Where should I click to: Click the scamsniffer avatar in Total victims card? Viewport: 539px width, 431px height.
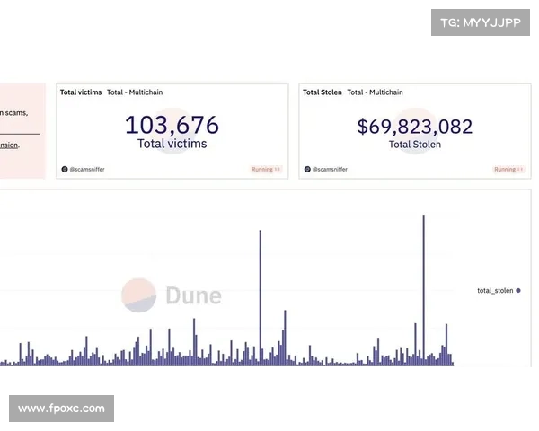65,169
